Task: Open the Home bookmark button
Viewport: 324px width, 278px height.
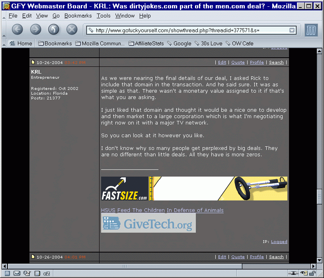Action: (x=21, y=43)
